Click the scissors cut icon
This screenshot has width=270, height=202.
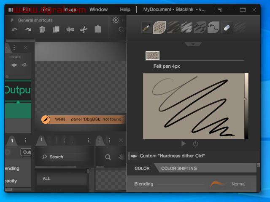click(84, 29)
